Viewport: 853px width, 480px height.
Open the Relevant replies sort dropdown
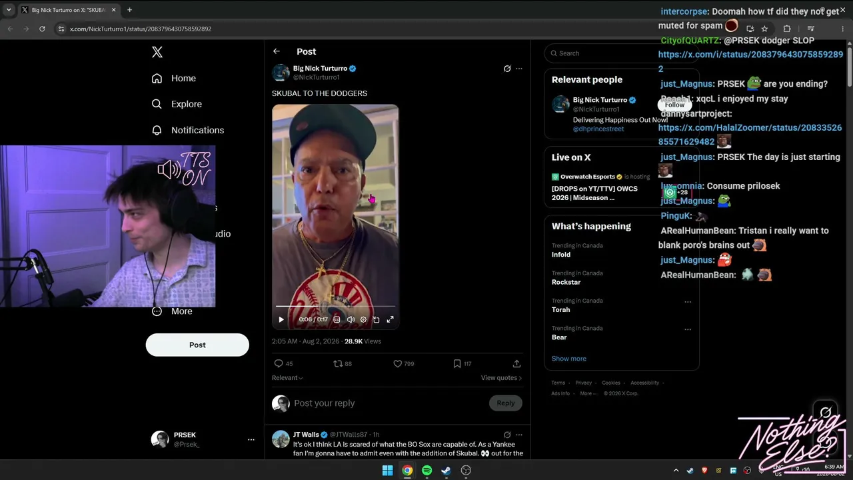(287, 378)
